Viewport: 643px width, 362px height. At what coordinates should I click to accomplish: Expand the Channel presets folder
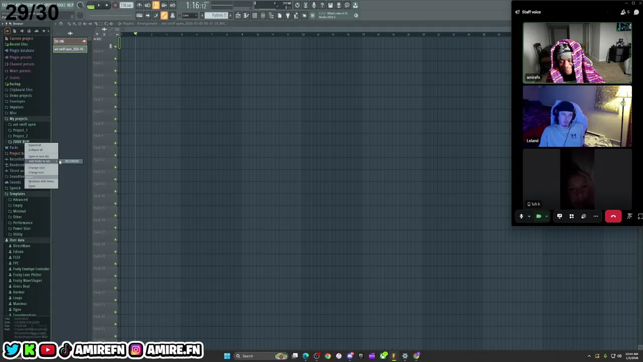pyautogui.click(x=22, y=64)
